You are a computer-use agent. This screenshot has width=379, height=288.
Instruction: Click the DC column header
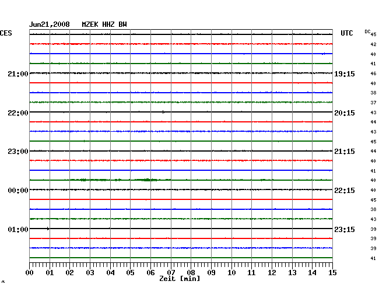point(367,31)
